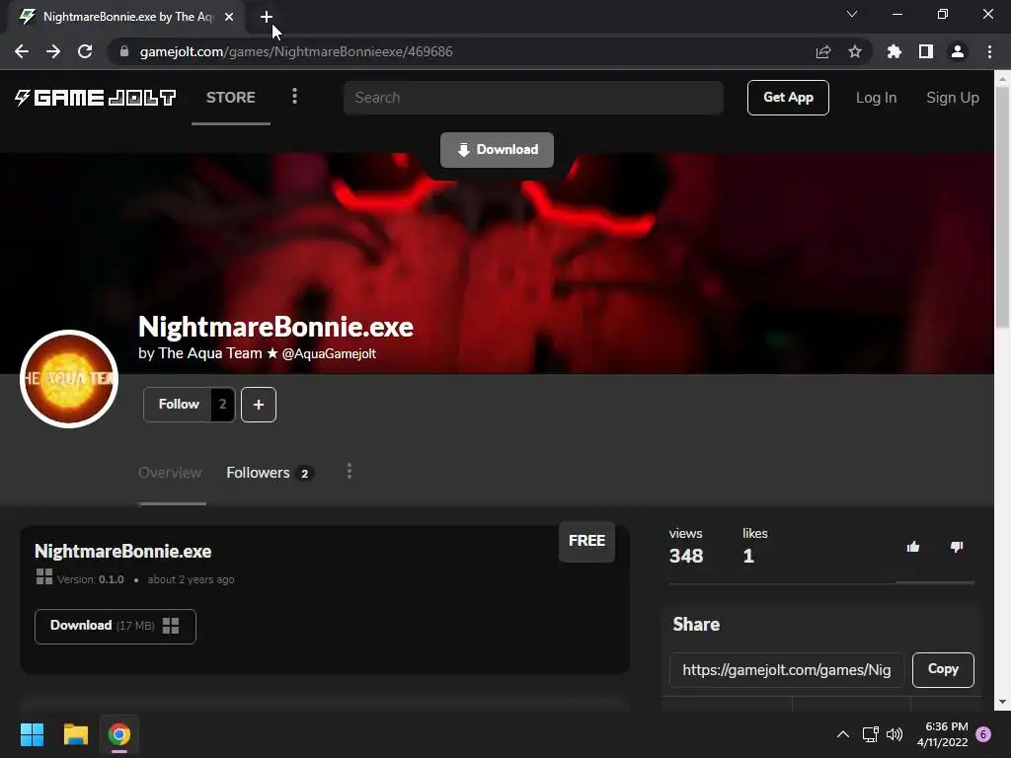
Task: Click the Game Jolt logo
Action: pyautogui.click(x=95, y=98)
